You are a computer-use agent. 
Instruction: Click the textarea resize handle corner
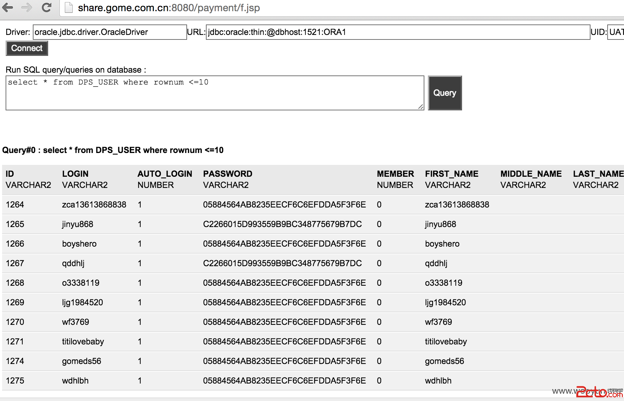[421, 107]
